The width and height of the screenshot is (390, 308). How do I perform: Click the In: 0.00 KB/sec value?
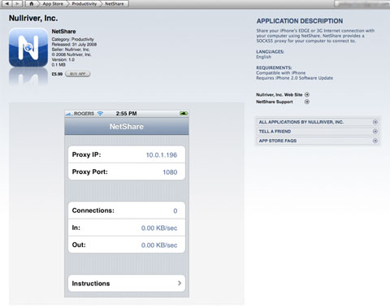point(159,228)
